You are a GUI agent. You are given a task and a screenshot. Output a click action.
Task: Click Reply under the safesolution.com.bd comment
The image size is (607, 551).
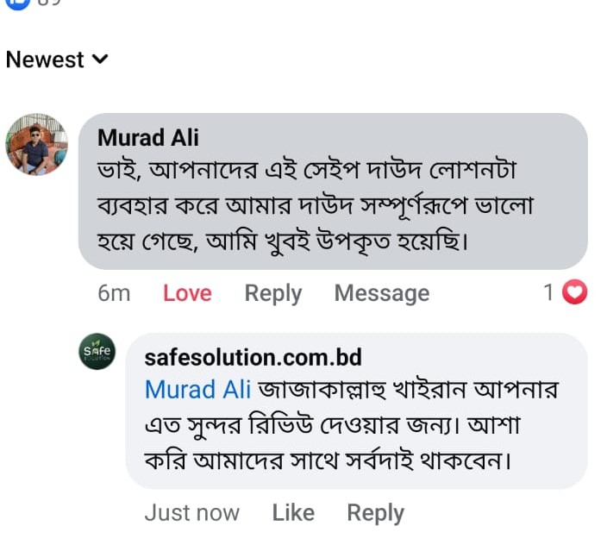click(375, 512)
